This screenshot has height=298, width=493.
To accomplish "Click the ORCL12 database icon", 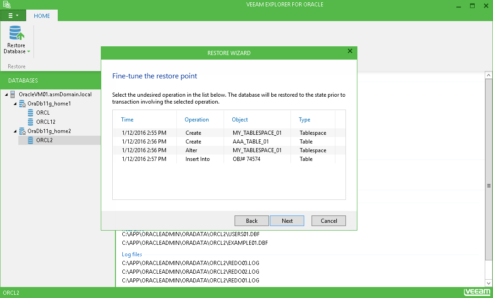I will click(x=31, y=122).
